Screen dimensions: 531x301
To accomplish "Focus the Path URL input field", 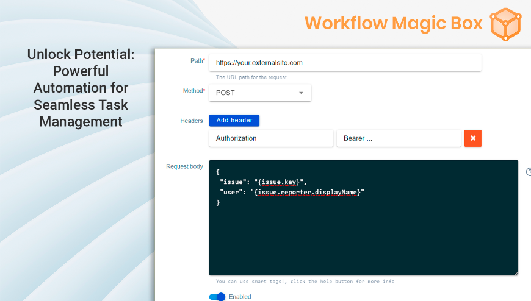I will [x=345, y=62].
